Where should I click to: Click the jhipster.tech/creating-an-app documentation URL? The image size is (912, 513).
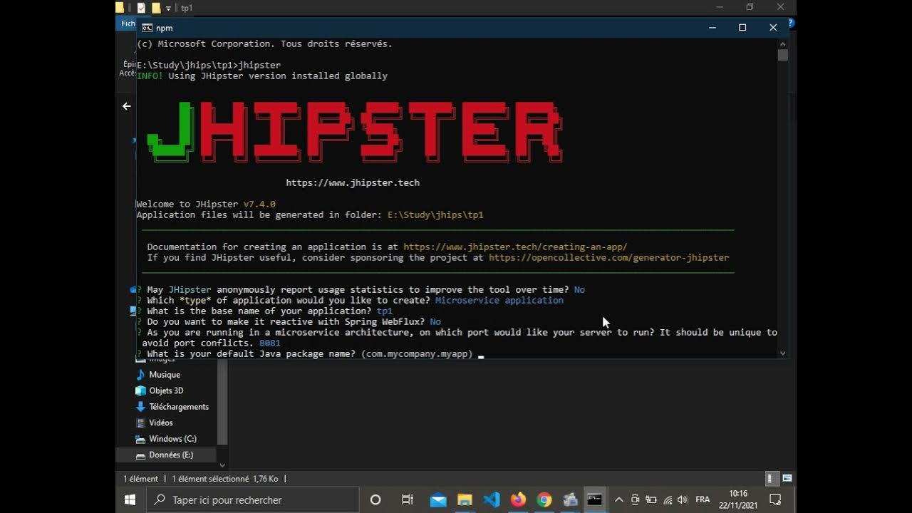(515, 247)
